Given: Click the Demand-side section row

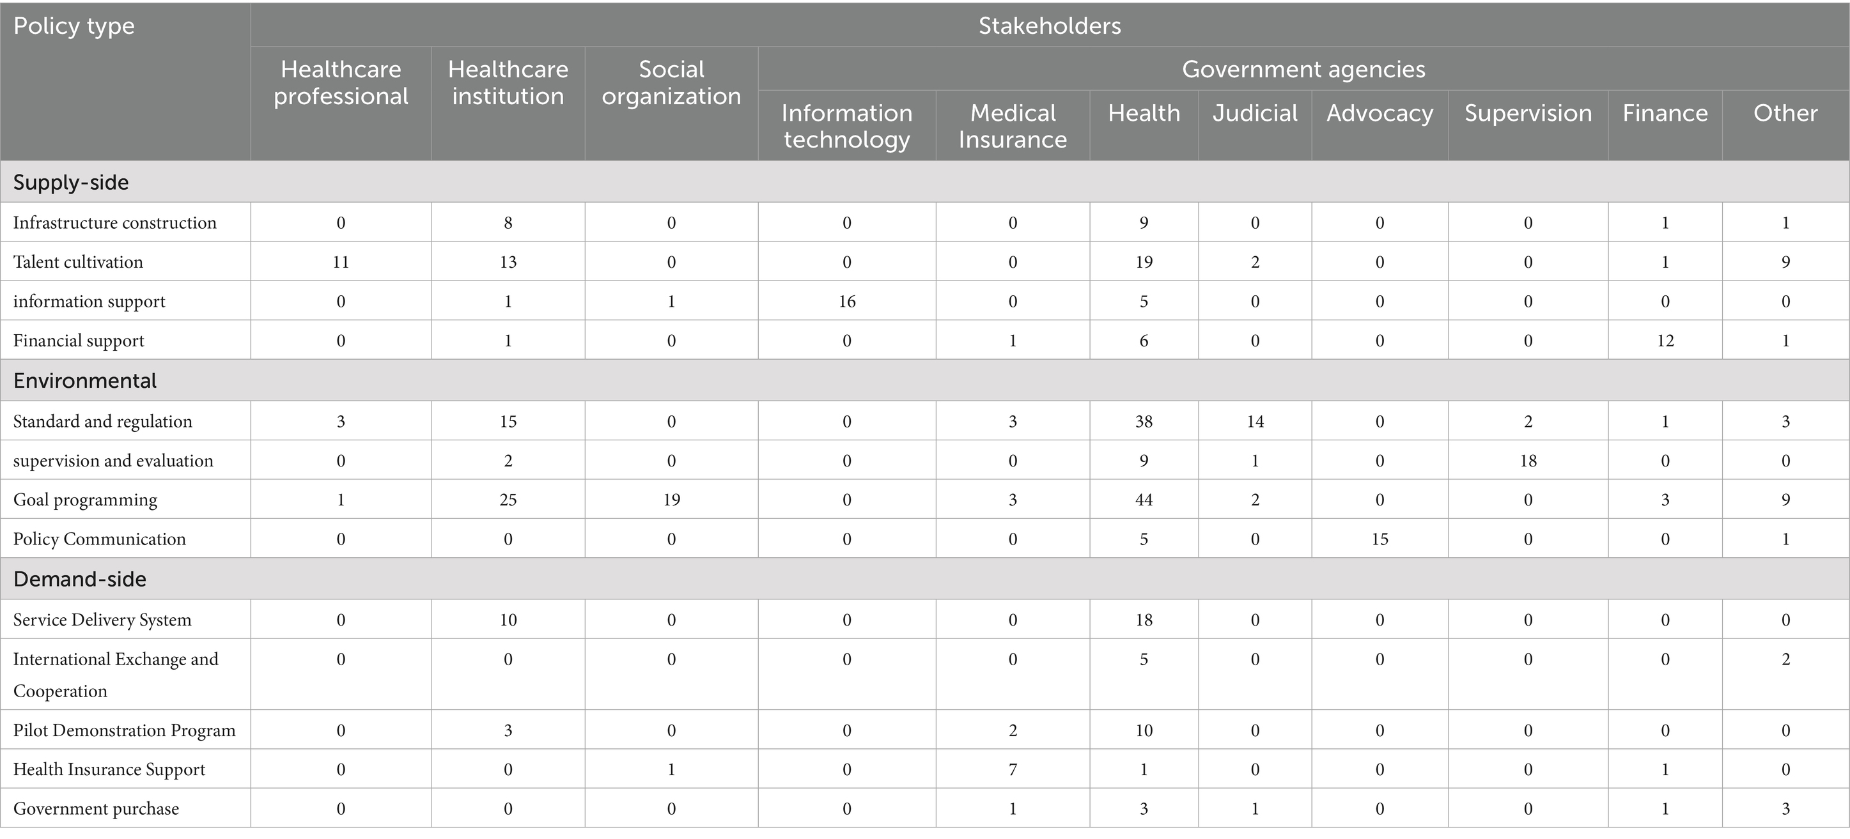Looking at the screenshot, I should pyautogui.click(x=80, y=579).
